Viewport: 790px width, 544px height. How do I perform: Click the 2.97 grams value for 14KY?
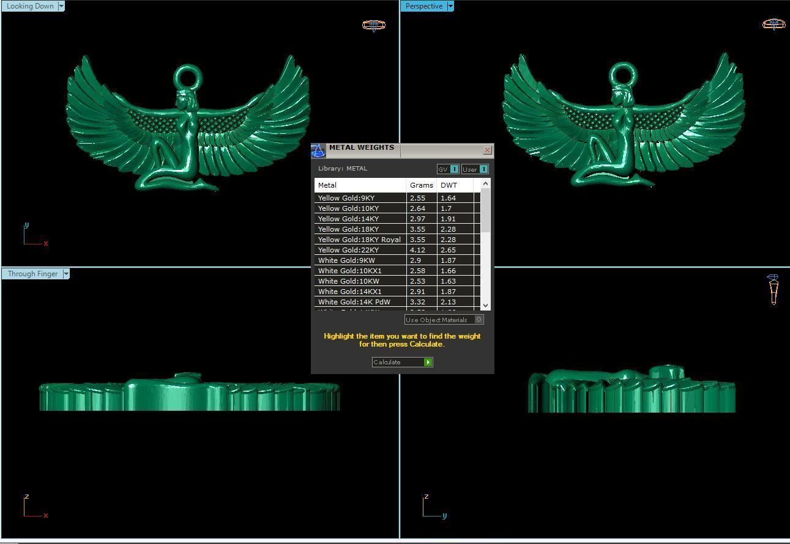click(x=417, y=219)
